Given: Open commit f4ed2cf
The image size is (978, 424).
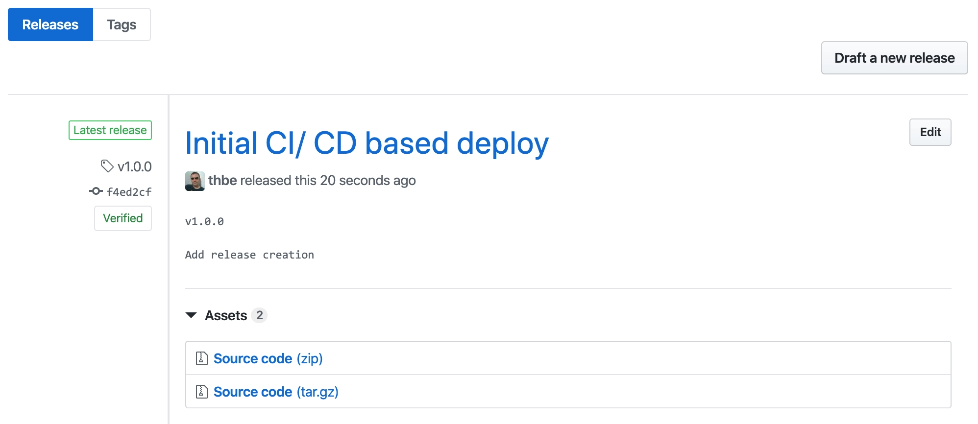Looking at the screenshot, I should pyautogui.click(x=129, y=192).
